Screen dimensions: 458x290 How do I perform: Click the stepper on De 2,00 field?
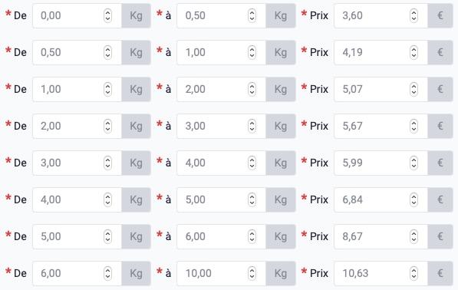click(x=107, y=126)
